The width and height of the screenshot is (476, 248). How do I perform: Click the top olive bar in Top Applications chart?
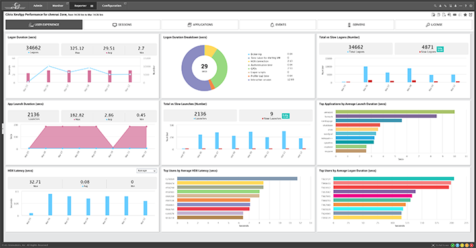[395, 112]
